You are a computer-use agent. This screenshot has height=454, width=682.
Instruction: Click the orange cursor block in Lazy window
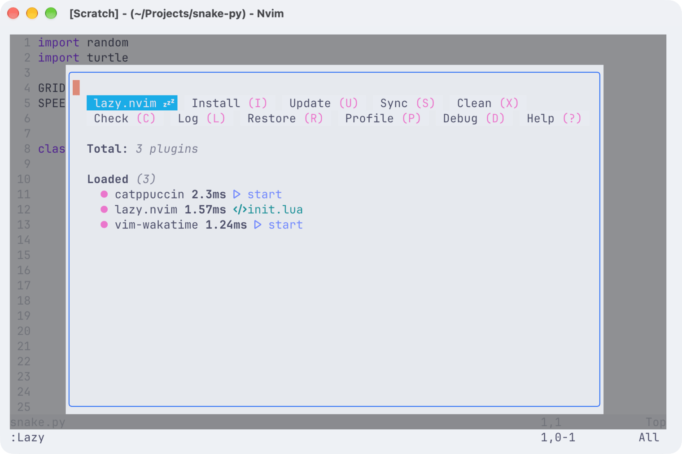click(76, 88)
